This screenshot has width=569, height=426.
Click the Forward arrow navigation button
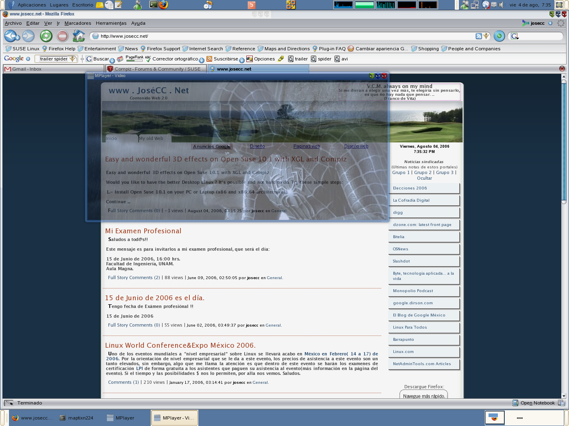click(x=28, y=36)
